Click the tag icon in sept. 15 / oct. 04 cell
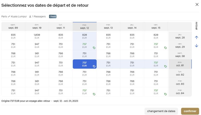 click(x=165, y=94)
